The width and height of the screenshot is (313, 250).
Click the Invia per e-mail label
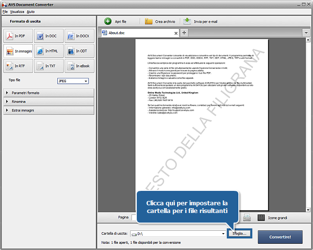206,22
